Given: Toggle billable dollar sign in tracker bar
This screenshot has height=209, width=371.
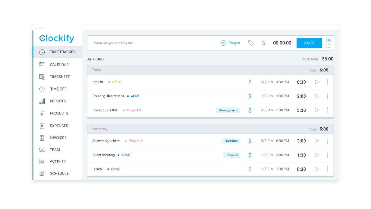Looking at the screenshot, I should pos(263,43).
